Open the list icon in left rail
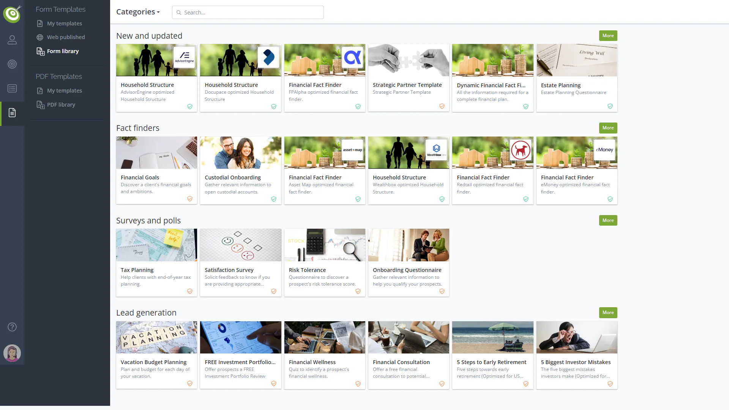The image size is (729, 410). (12, 88)
